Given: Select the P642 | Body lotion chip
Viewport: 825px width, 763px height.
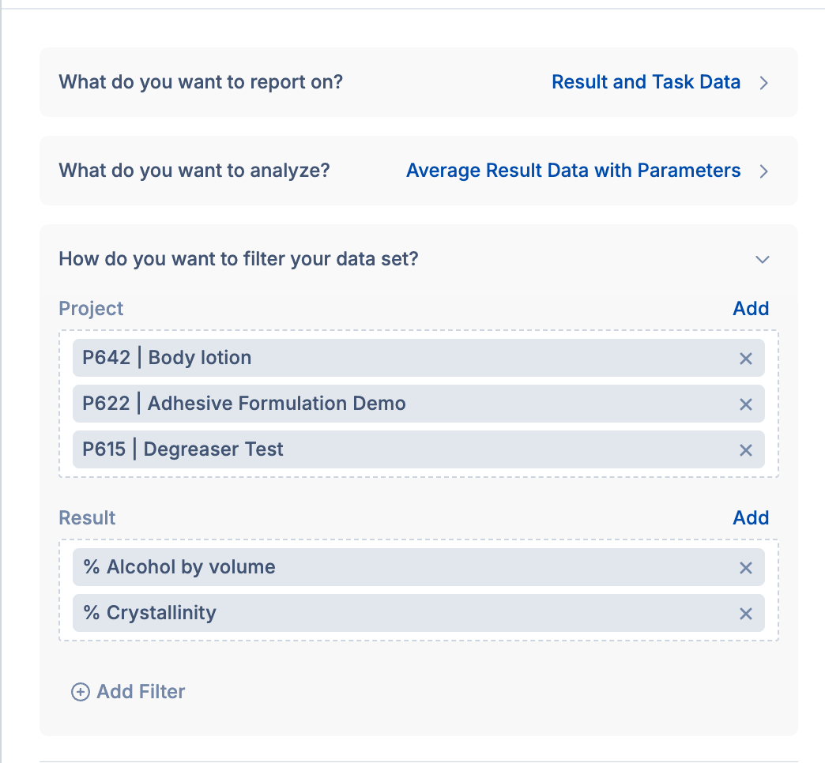Looking at the screenshot, I should click(167, 358).
